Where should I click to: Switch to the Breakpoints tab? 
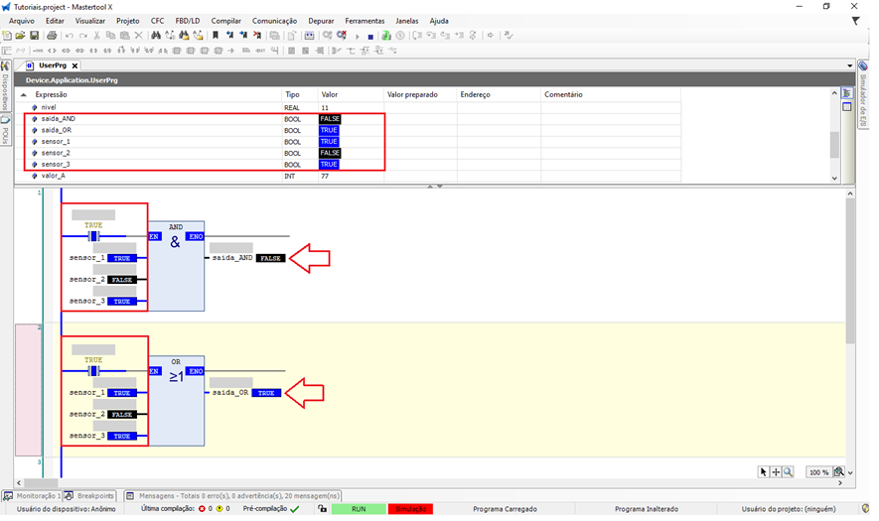(x=95, y=495)
